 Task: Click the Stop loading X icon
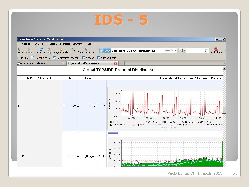[49, 49]
